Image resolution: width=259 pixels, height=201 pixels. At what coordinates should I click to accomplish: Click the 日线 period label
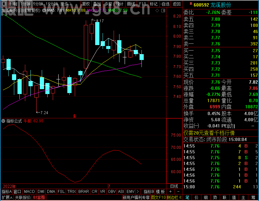174,186
